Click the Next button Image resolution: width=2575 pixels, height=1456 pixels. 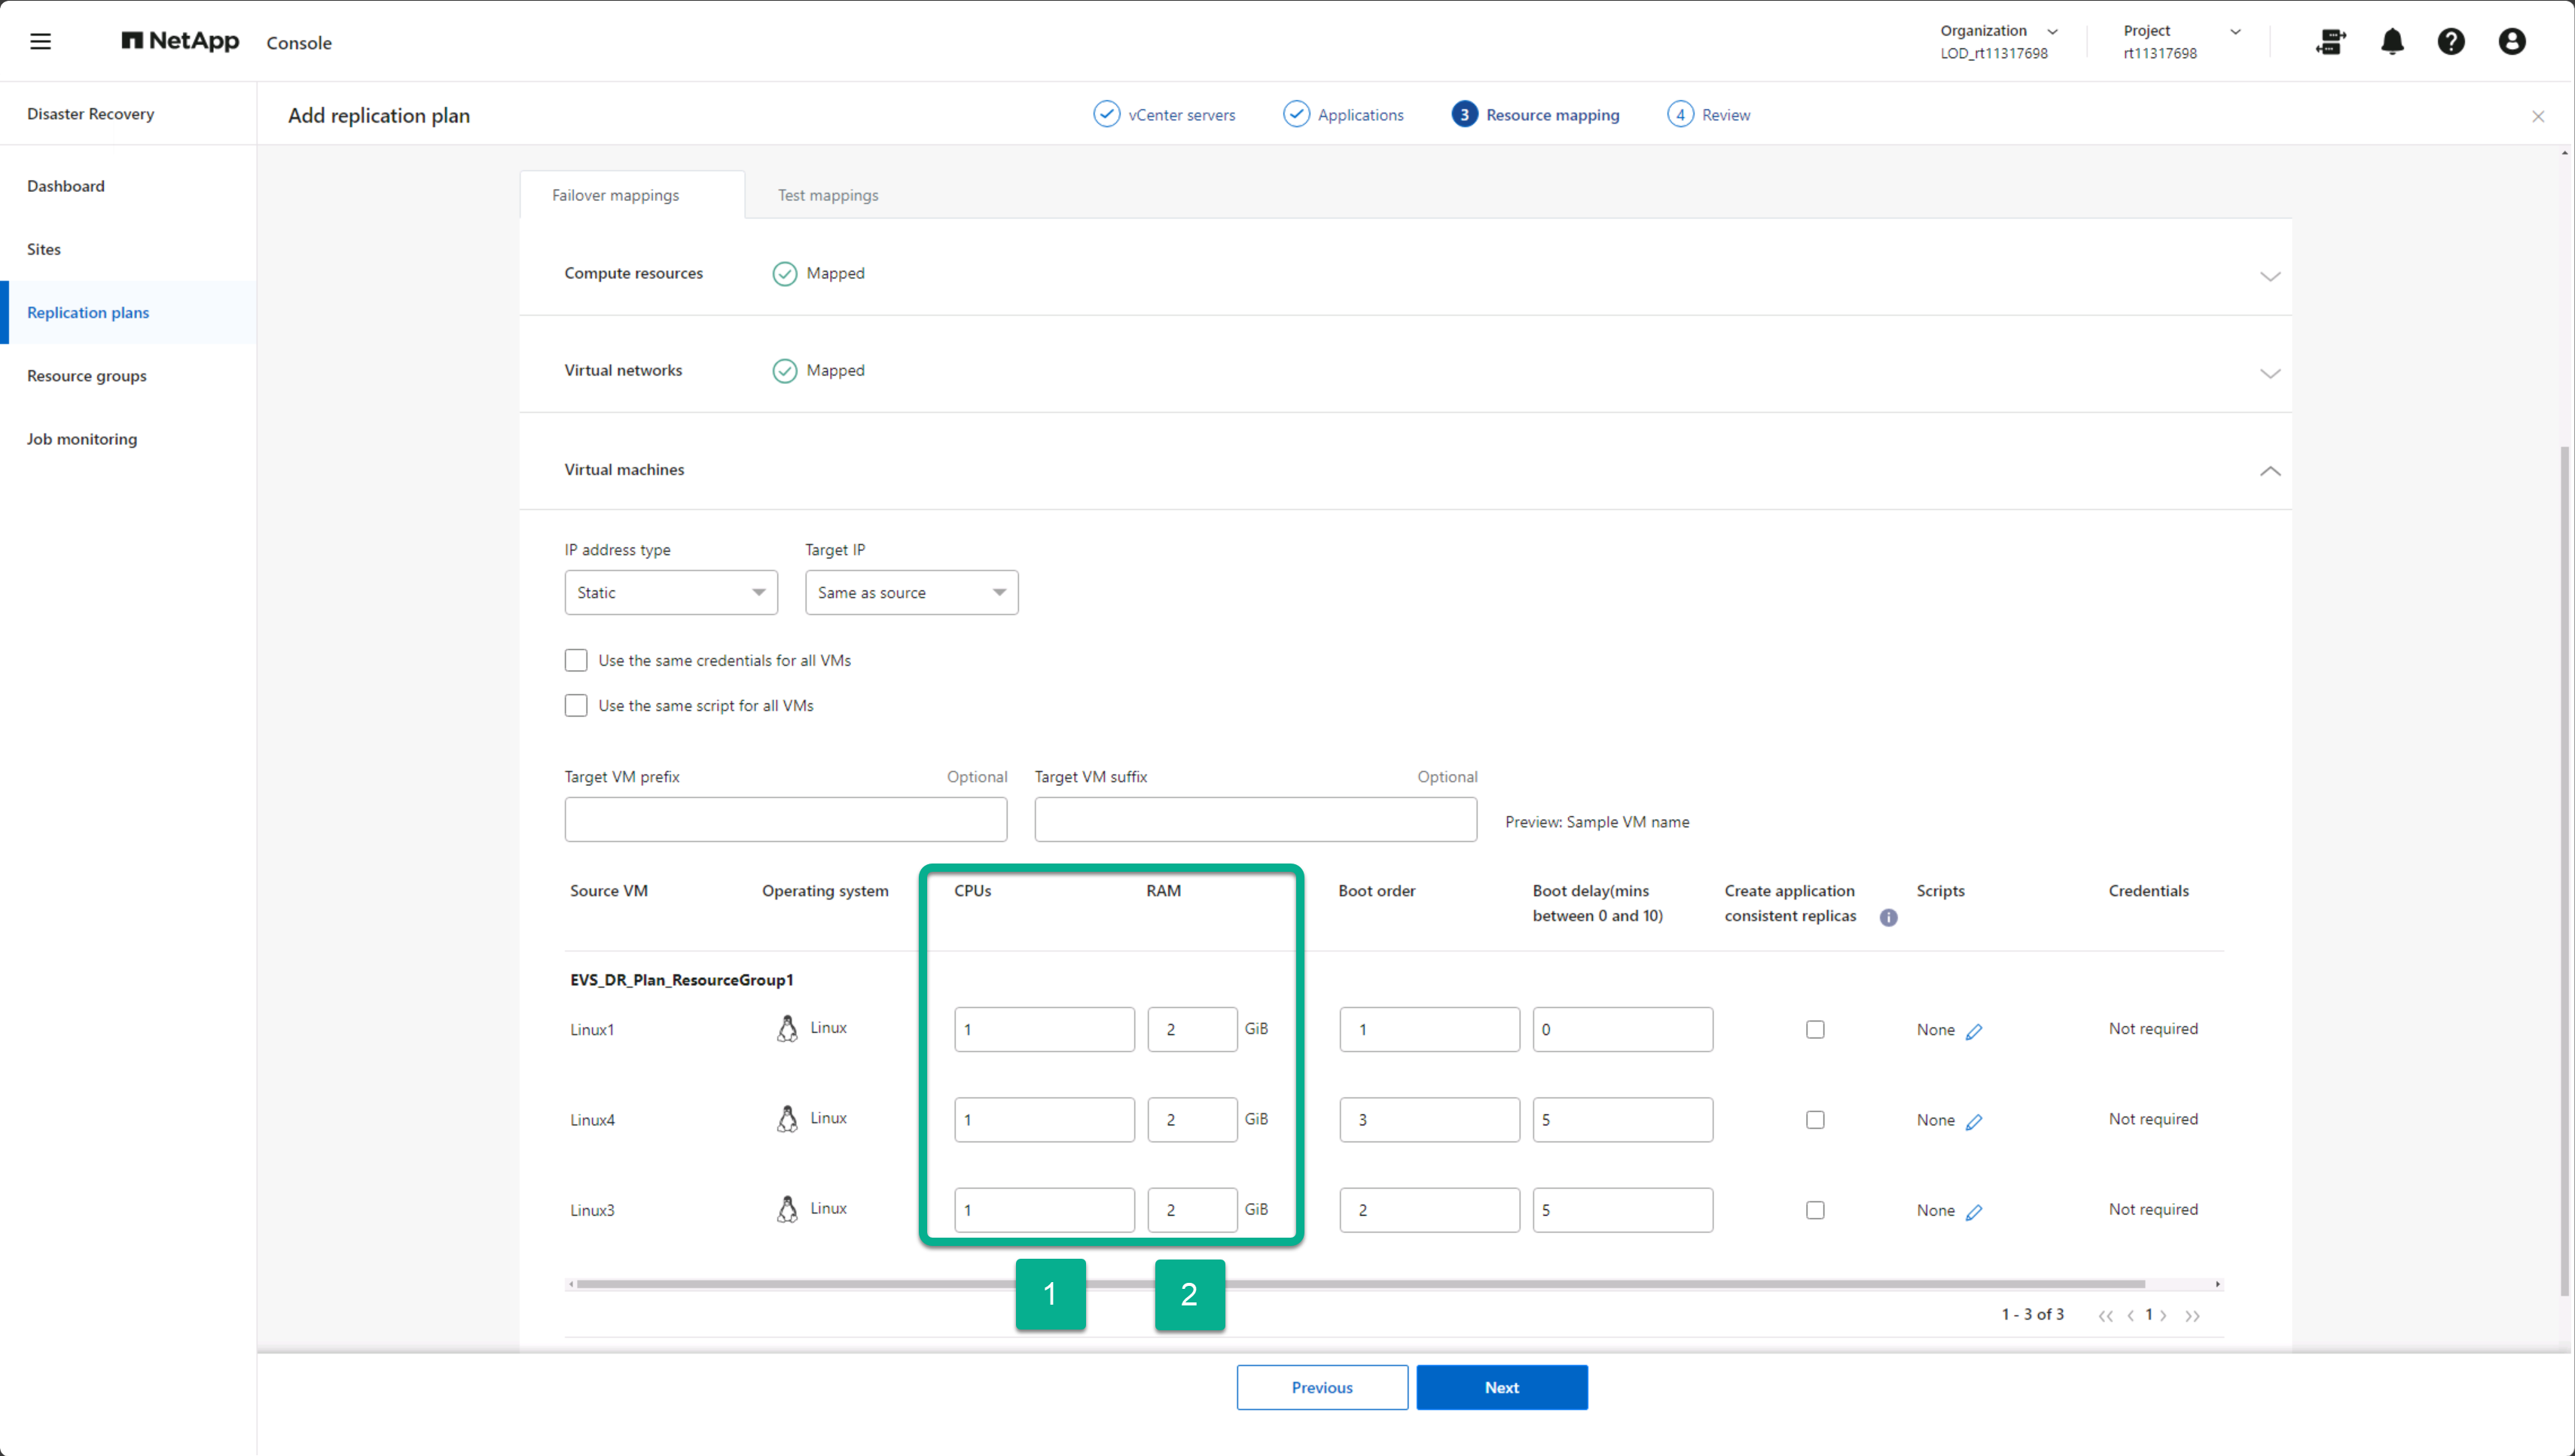[x=1500, y=1387]
